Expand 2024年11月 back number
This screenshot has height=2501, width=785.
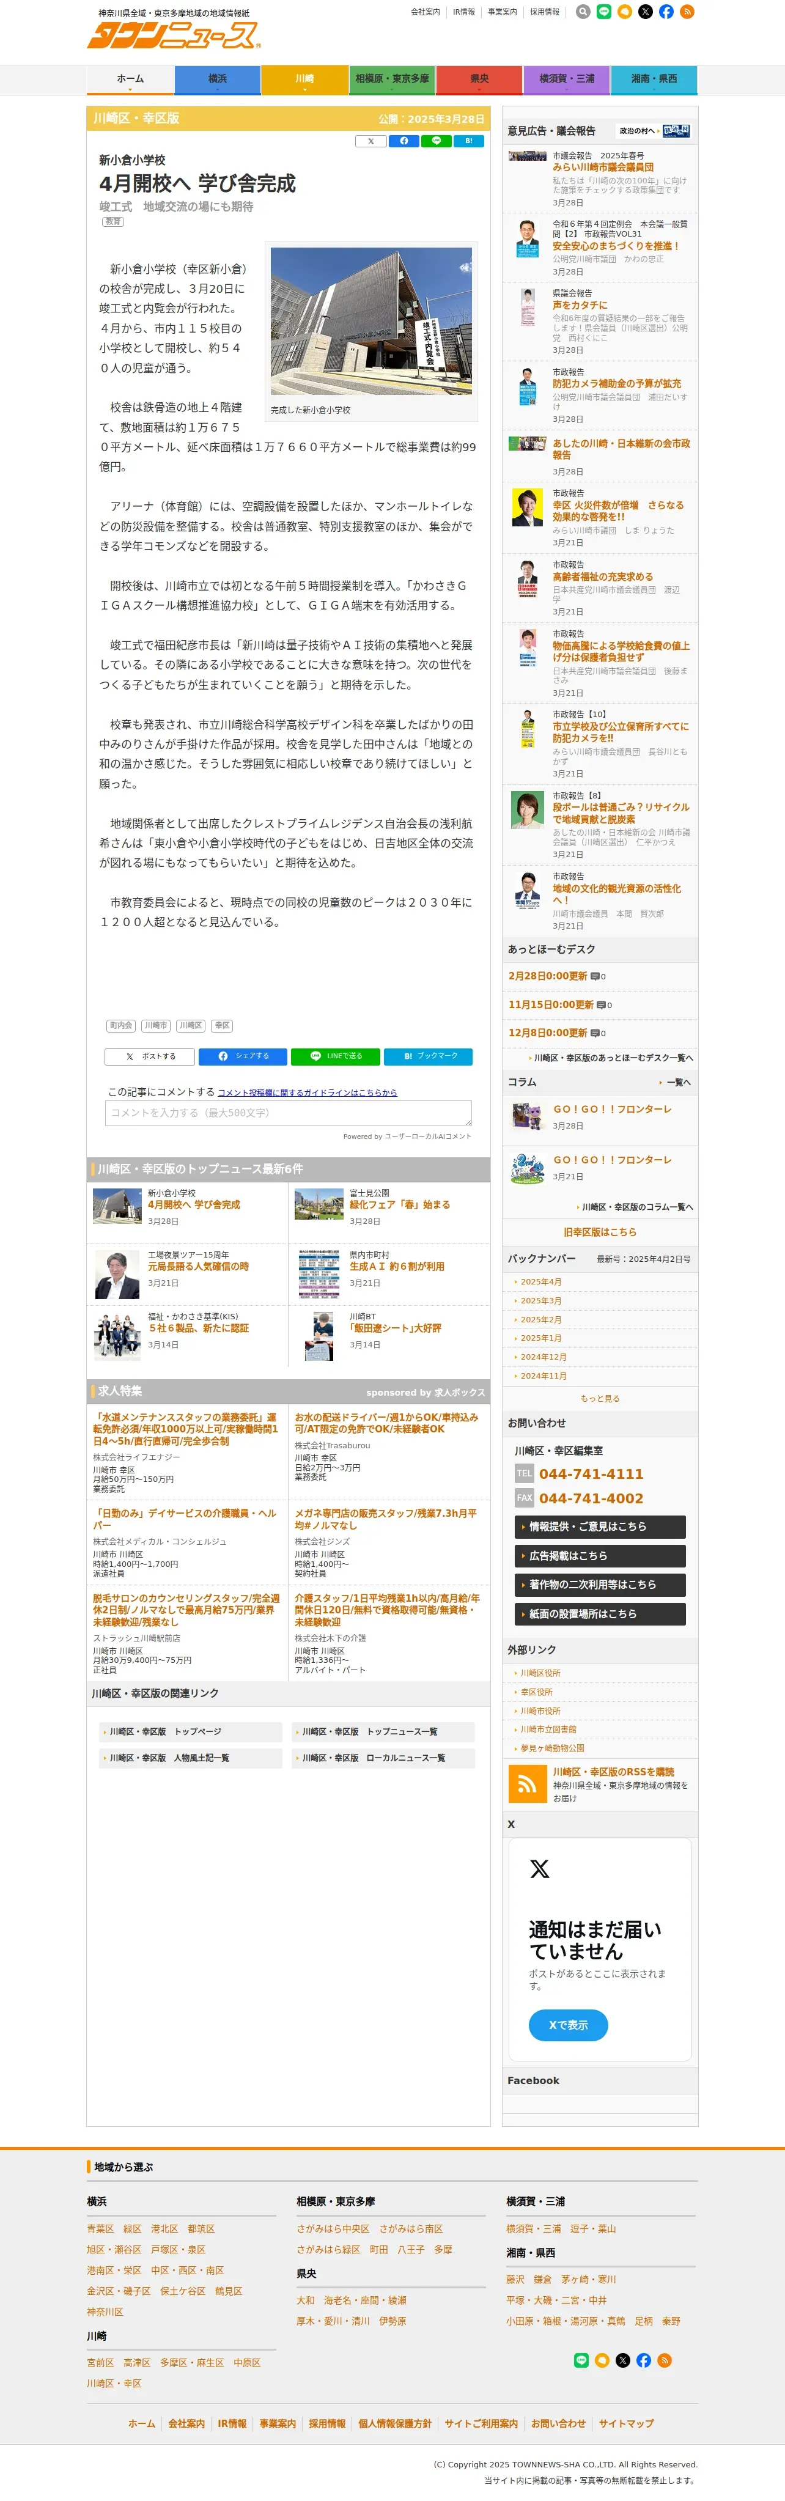(x=544, y=1376)
